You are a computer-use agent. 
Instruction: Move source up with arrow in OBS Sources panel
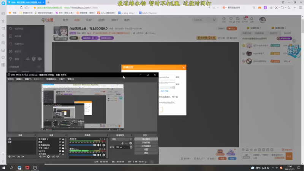(53, 157)
